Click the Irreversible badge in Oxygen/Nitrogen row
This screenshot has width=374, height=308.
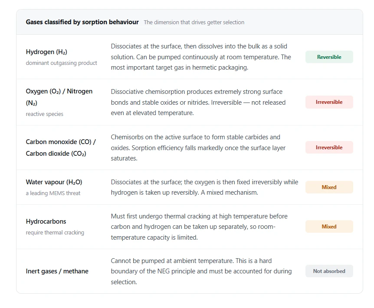(x=329, y=102)
